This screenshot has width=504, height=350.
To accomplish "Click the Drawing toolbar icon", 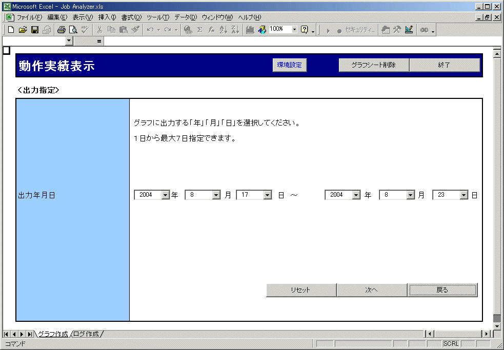I will tap(262, 30).
